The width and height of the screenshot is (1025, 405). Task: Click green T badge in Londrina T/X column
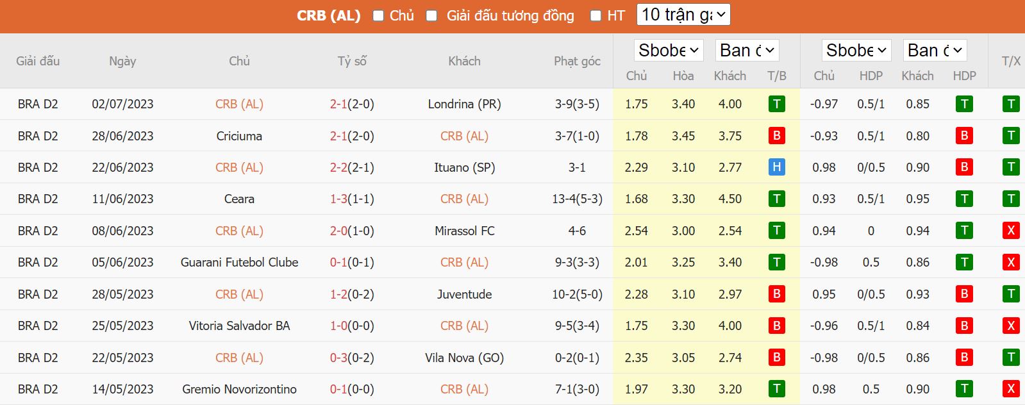pos(1011,104)
